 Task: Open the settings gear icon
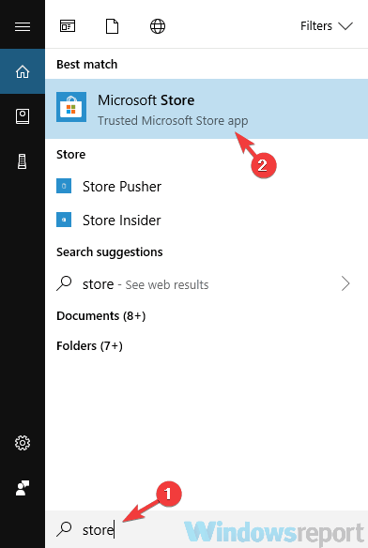pos(23,443)
